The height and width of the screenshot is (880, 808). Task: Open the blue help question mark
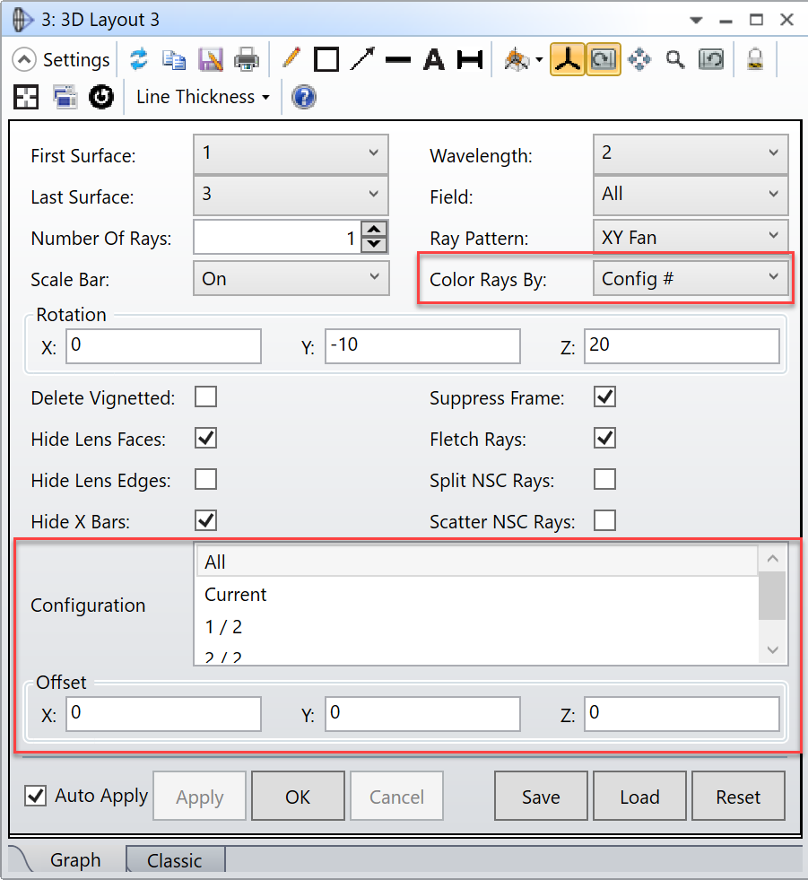pos(304,97)
